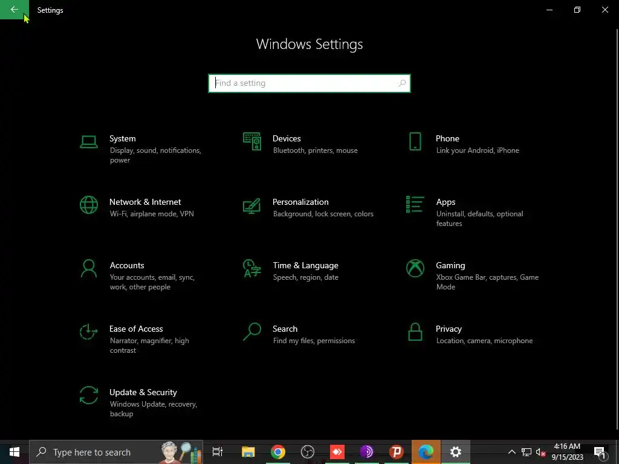Click the Settings window vertical scrollbar

pos(617,229)
